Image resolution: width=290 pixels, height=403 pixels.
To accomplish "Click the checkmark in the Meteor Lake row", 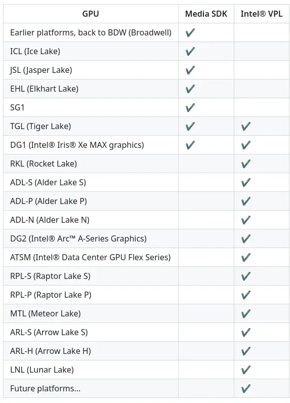I will [x=246, y=313].
